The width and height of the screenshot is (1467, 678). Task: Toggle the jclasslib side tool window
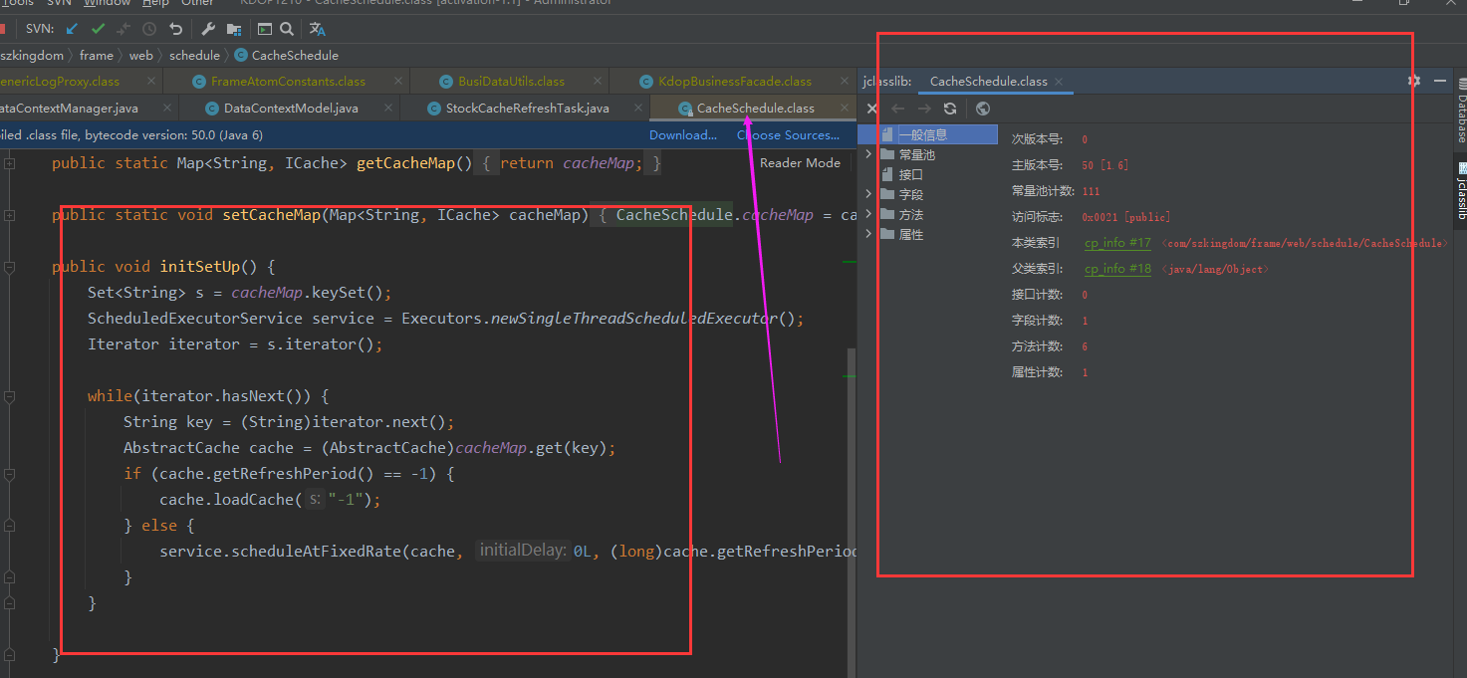click(x=1461, y=191)
